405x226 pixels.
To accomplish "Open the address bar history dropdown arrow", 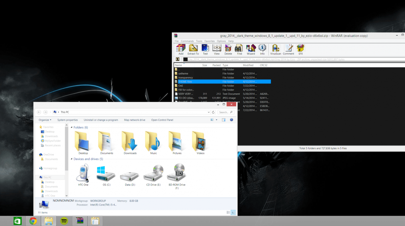I will tap(208, 112).
